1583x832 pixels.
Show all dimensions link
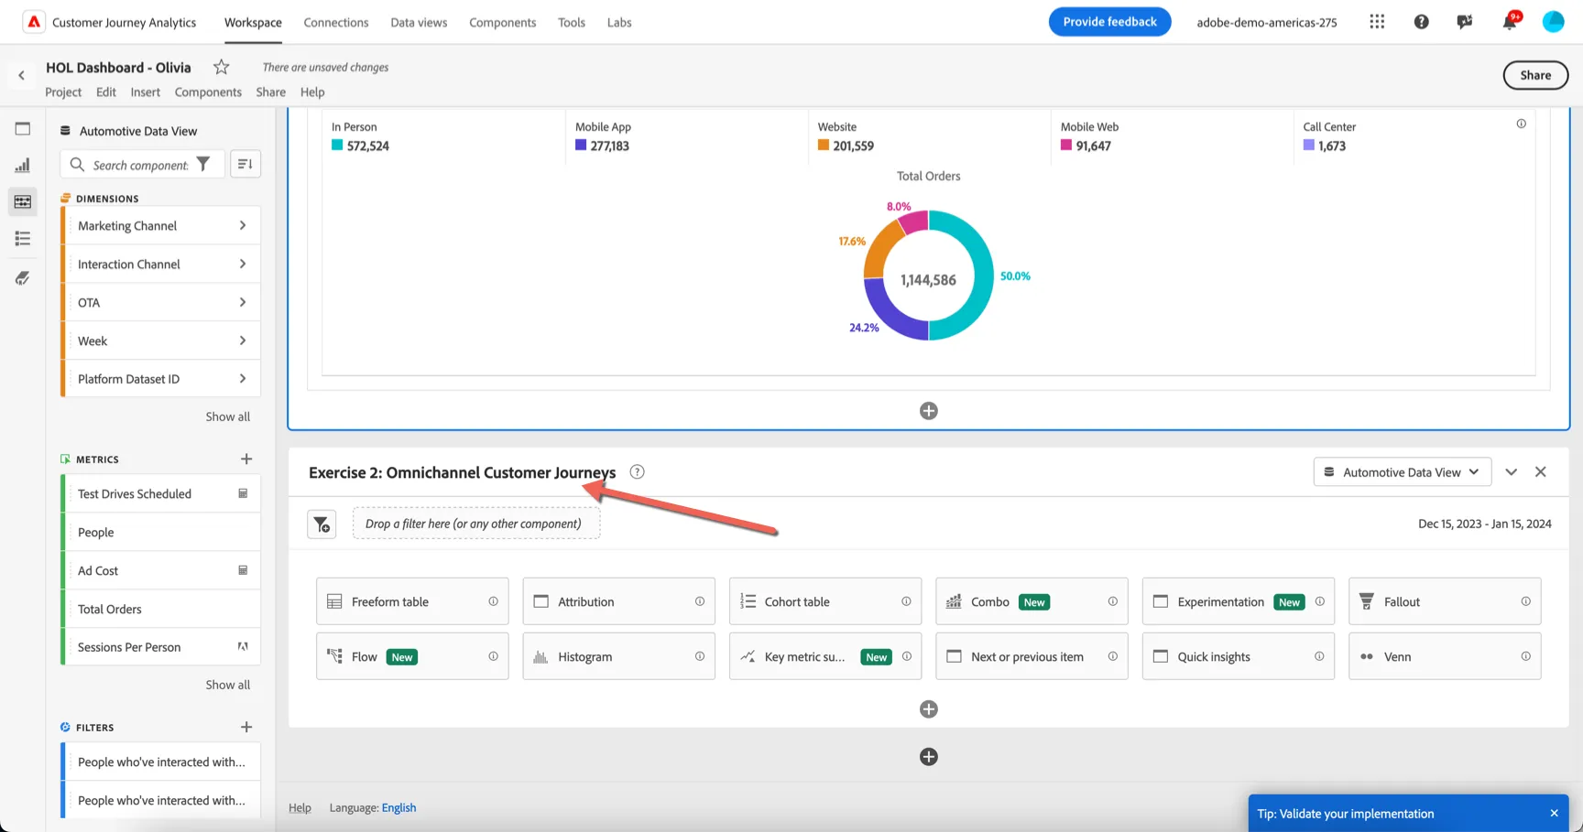227,416
